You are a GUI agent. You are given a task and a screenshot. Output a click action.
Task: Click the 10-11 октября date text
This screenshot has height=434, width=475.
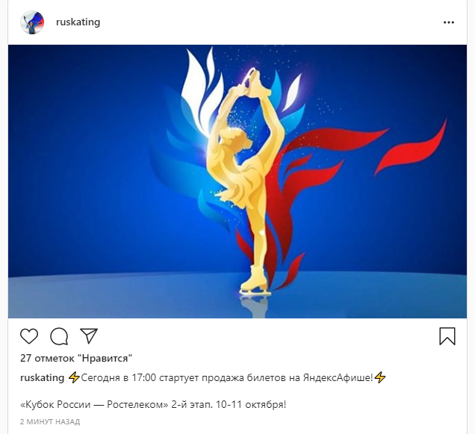251,404
